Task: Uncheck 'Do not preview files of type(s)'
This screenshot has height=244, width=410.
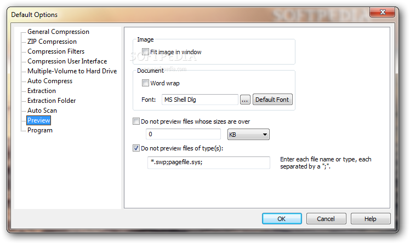Action: [x=136, y=148]
